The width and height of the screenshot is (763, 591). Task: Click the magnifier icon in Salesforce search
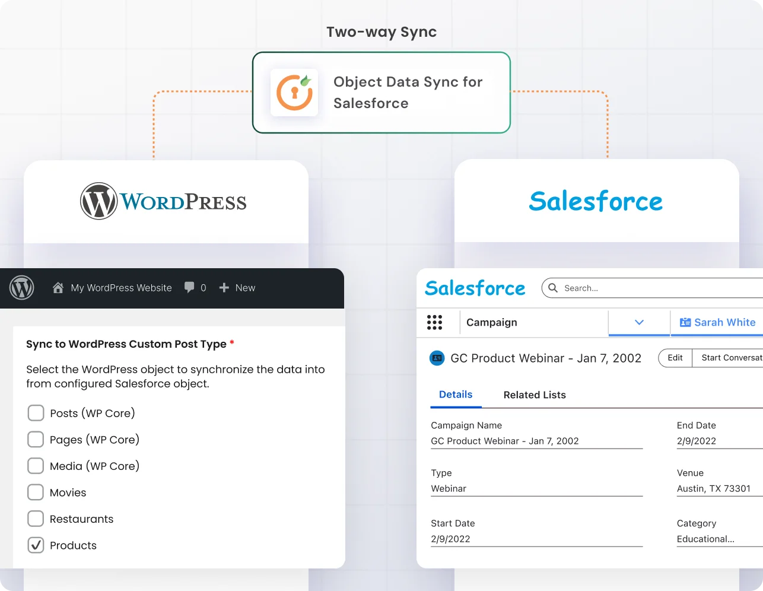(x=553, y=288)
